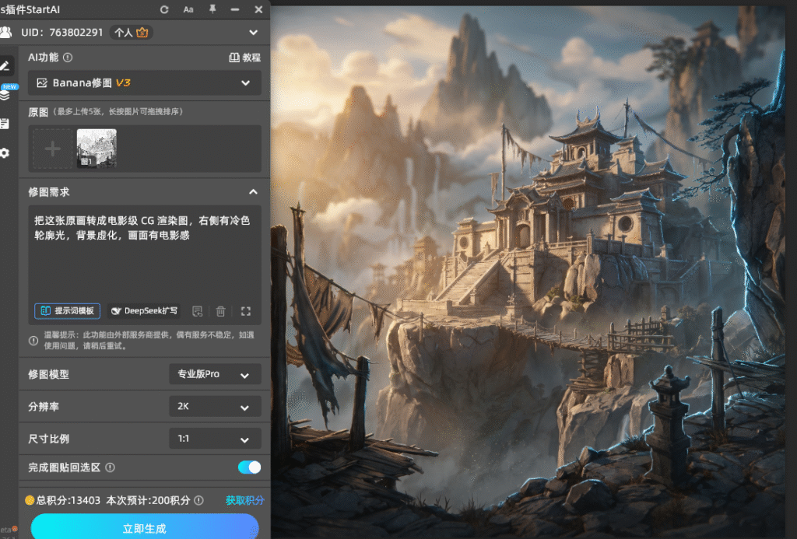
Task: Select the pencil edit sidebar icon
Action: [x=5, y=65]
